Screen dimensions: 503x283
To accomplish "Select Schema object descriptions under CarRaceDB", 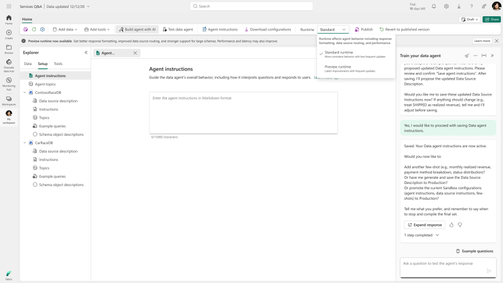I will (61, 185).
